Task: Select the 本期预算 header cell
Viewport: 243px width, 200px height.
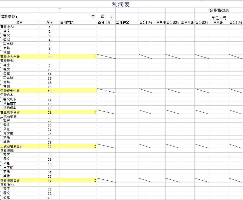Action: 123,23
